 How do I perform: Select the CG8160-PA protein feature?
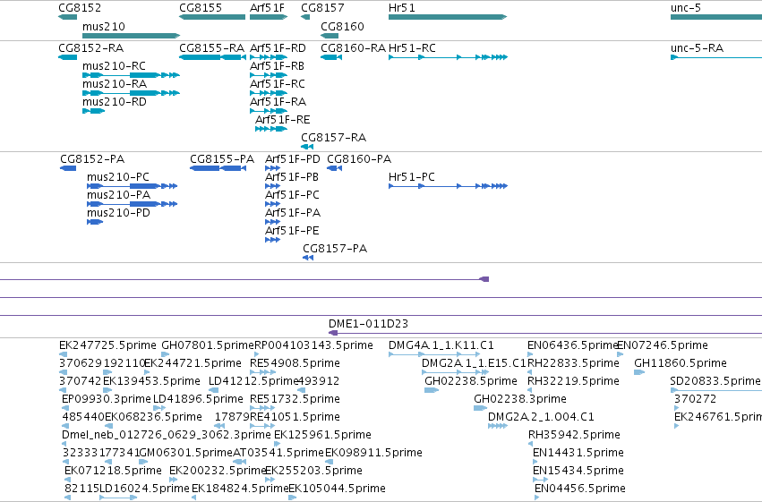334,168
